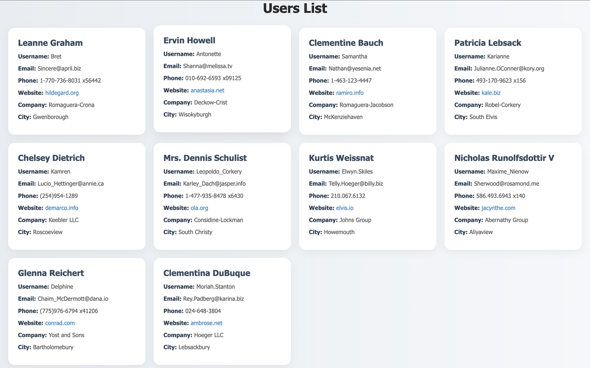
Task: Select the email Chaim_McDermott@dana.io
Action: [73, 299]
